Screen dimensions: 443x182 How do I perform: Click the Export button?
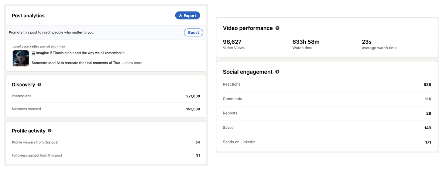click(188, 15)
